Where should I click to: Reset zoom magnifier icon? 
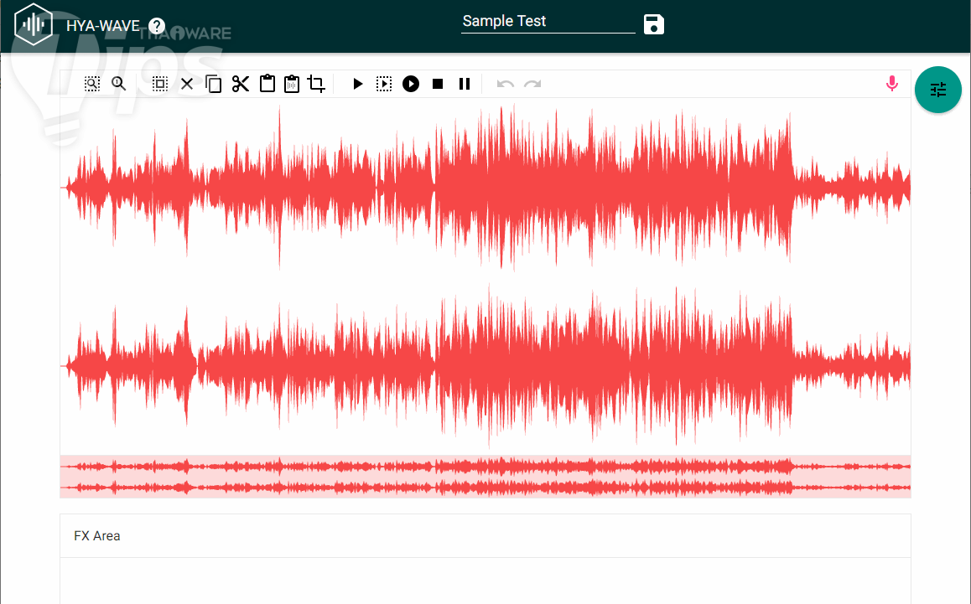tap(119, 84)
